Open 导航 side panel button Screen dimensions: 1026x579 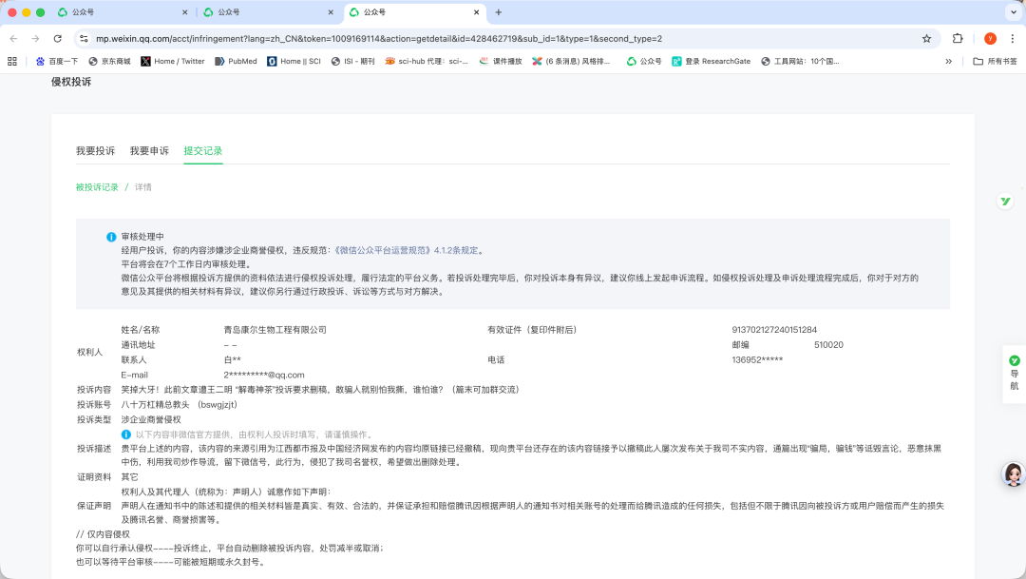[x=1015, y=374]
